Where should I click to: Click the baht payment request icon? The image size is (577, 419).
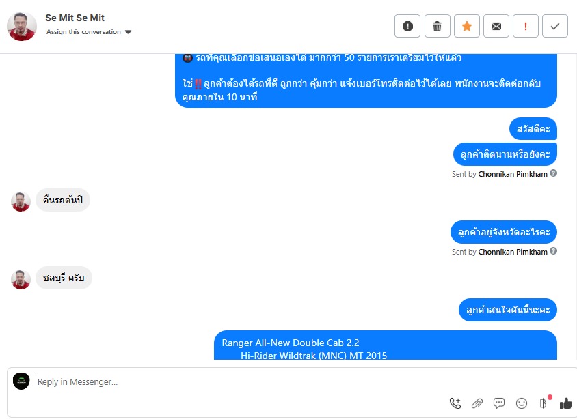point(544,403)
